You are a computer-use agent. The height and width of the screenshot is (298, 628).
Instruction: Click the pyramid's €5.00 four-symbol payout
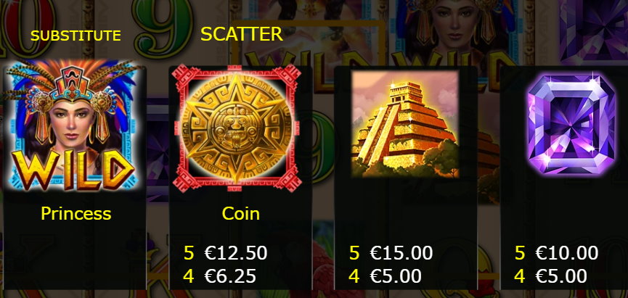click(x=395, y=276)
